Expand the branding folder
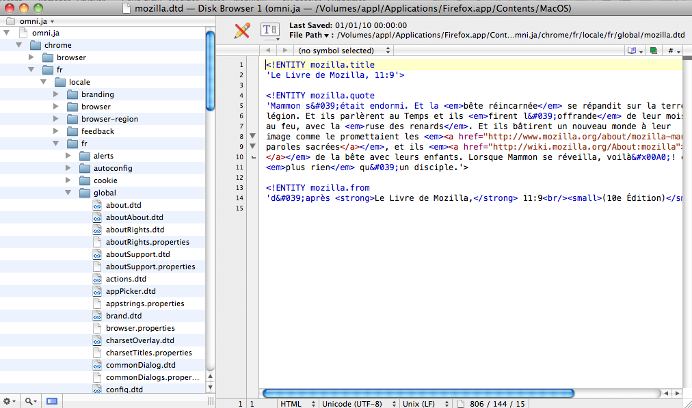 (56, 94)
